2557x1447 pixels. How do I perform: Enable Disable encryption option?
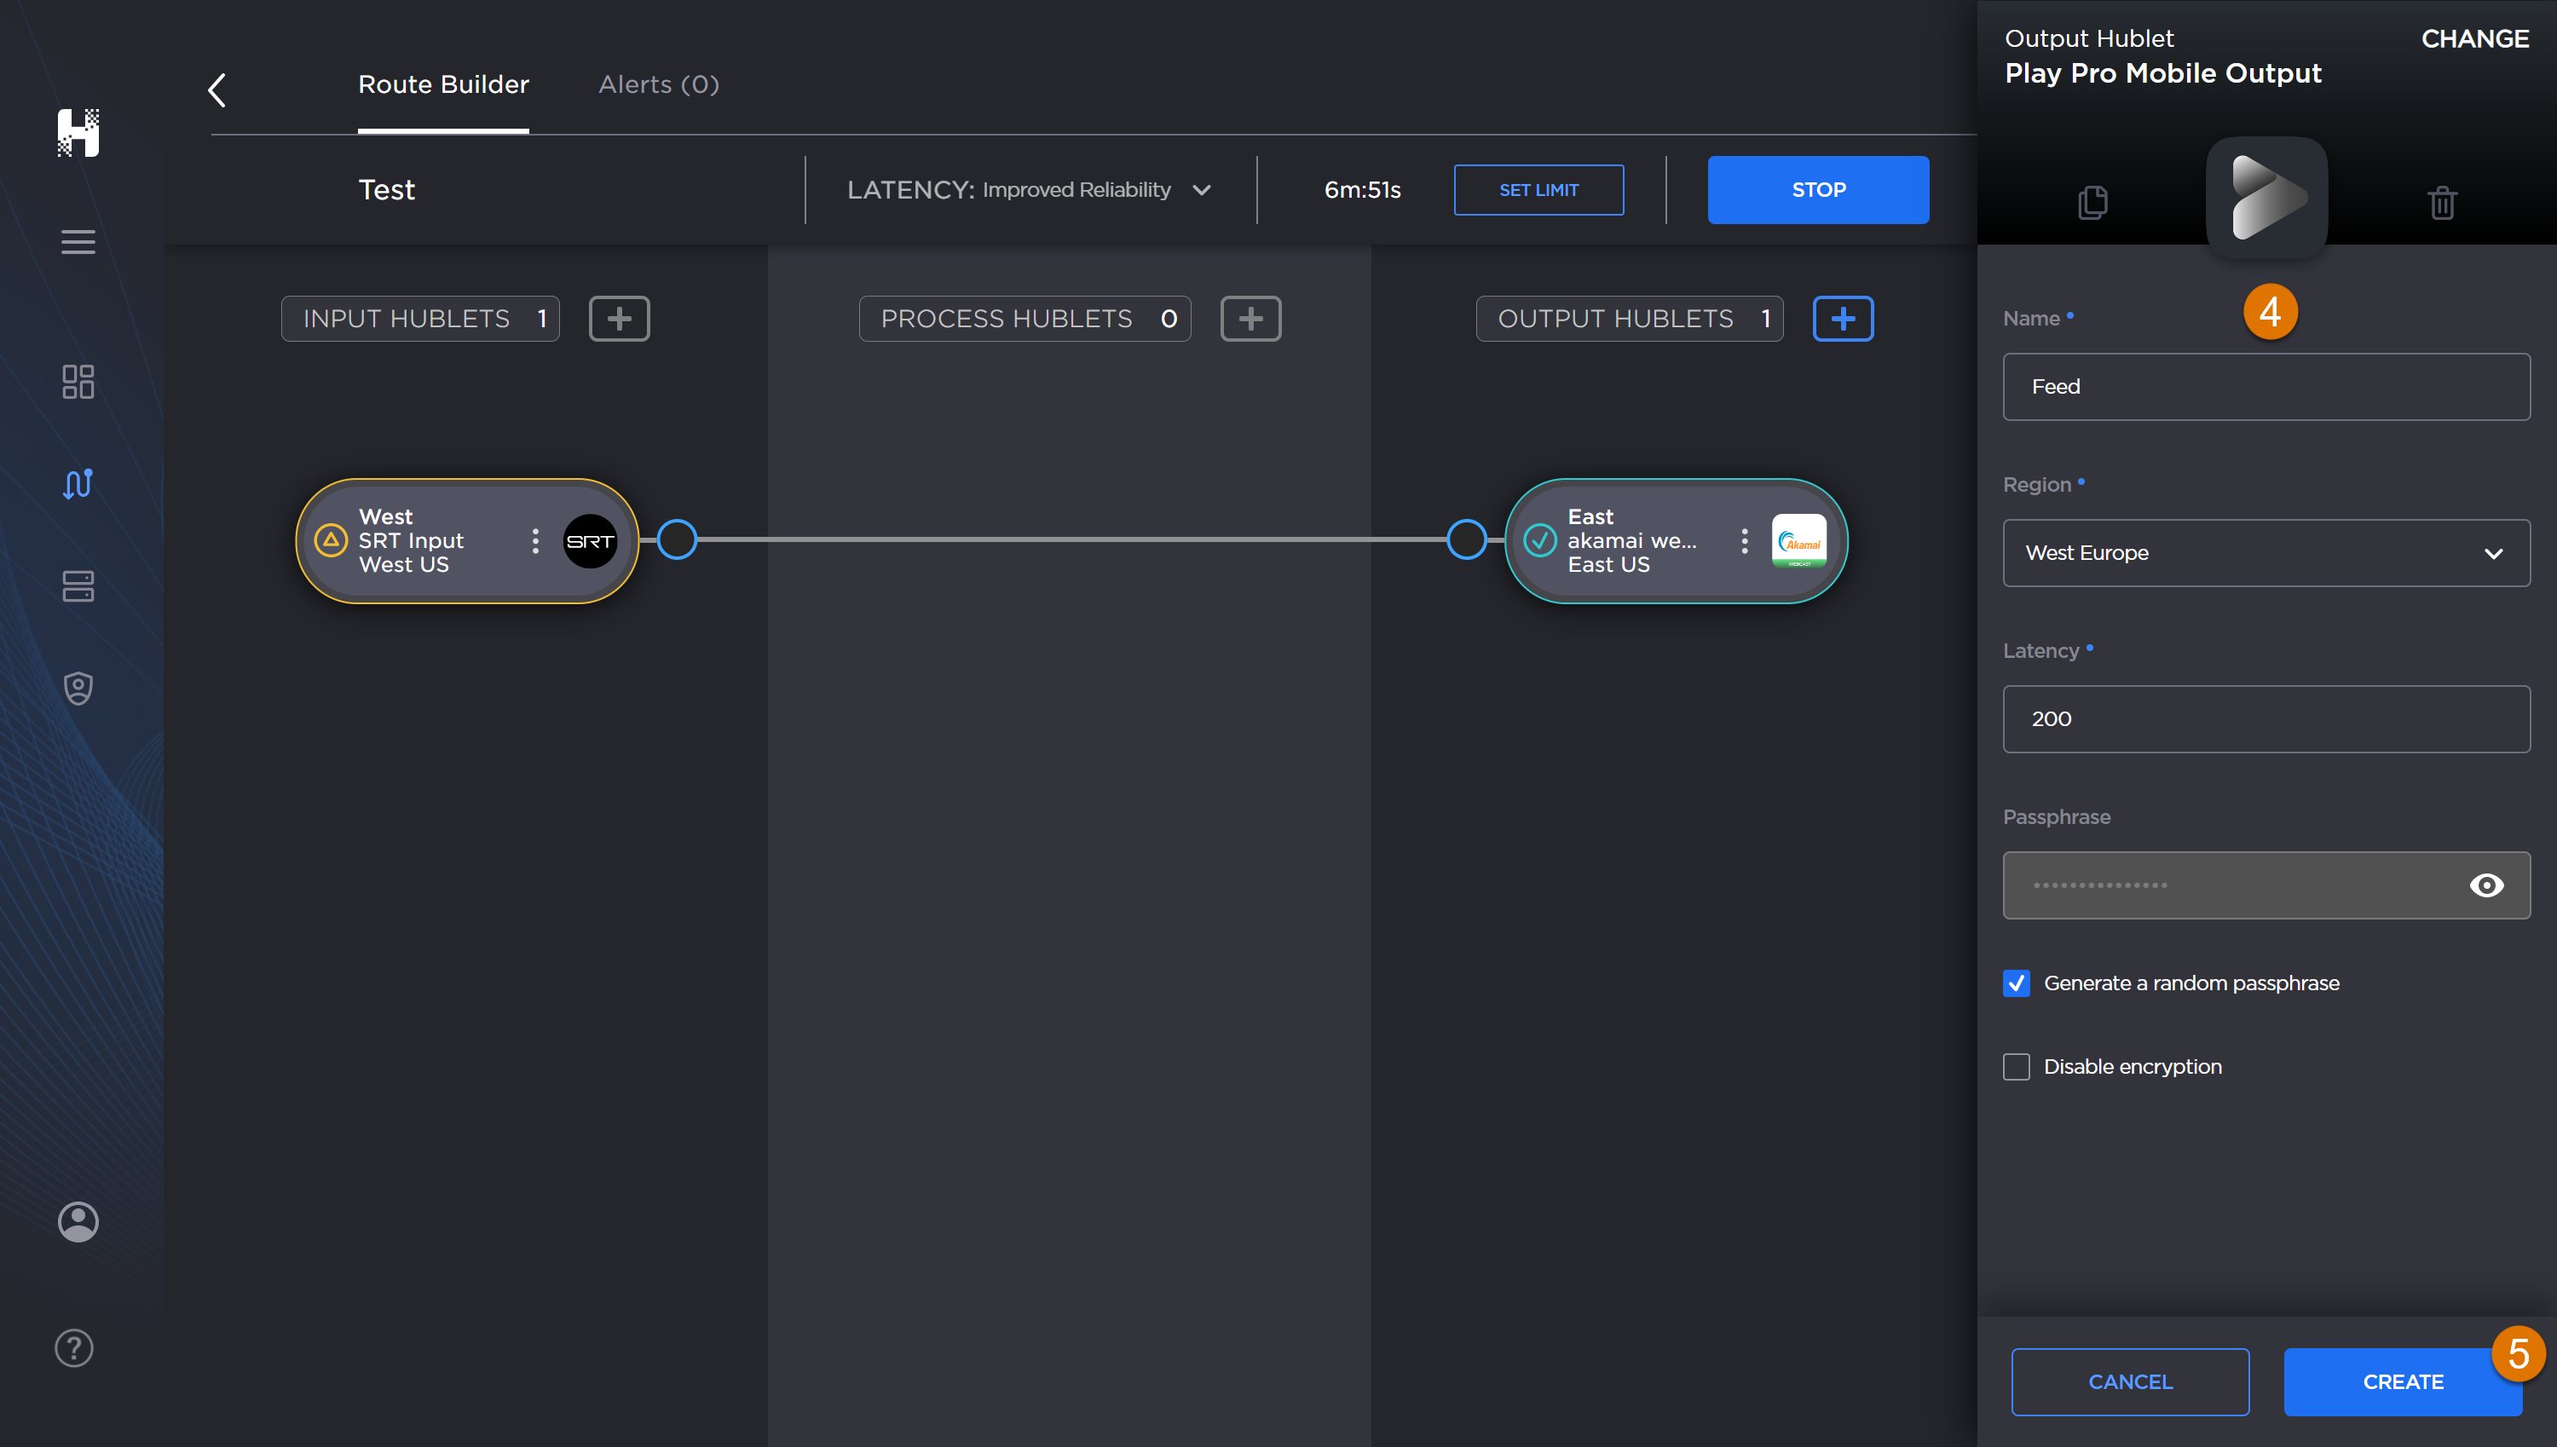tap(2017, 1066)
